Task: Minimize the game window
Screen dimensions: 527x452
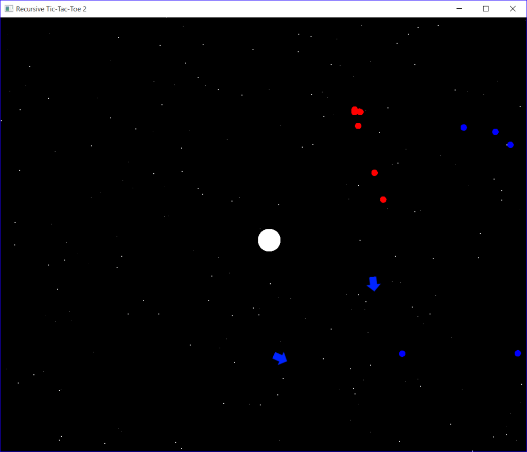Action: (459, 8)
